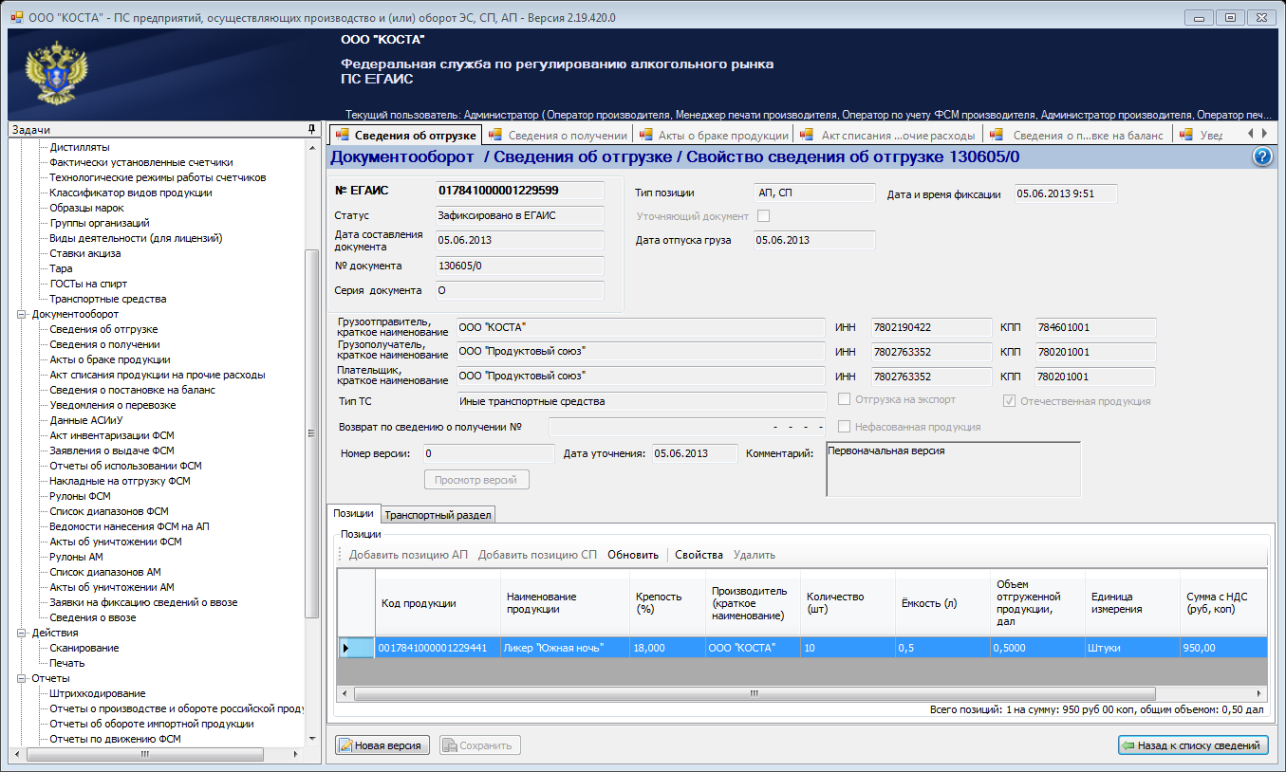Click the icon on the Акты о браке продукции tab
The width and height of the screenshot is (1286, 772).
[647, 135]
